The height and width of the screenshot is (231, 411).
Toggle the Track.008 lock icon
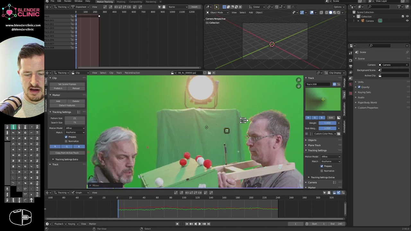(338, 84)
